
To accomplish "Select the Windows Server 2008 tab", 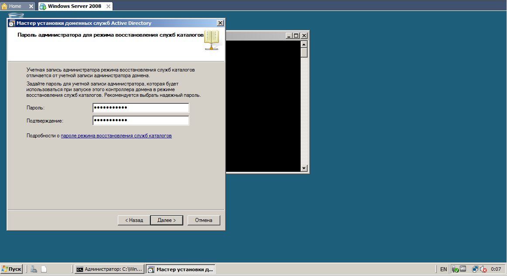I will pyautogui.click(x=74, y=6).
